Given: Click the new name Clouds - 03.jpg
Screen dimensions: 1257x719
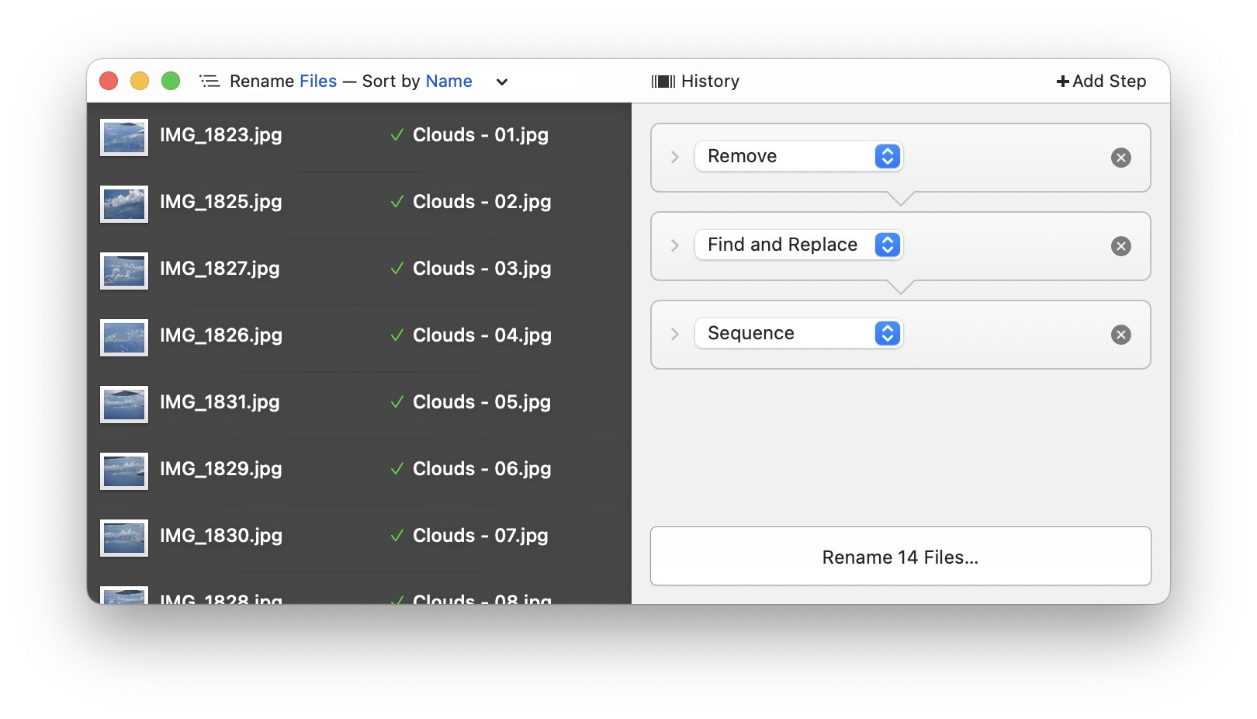Looking at the screenshot, I should coord(482,269).
